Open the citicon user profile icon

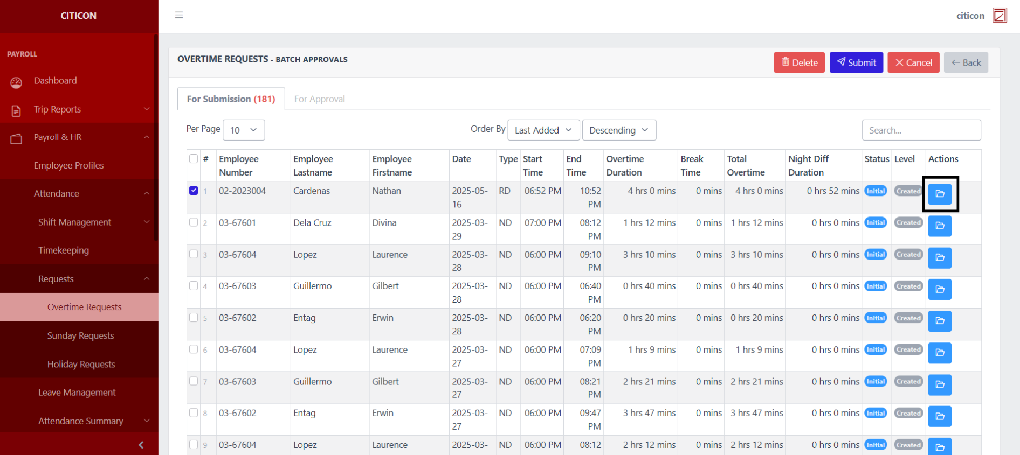pyautogui.click(x=1000, y=15)
